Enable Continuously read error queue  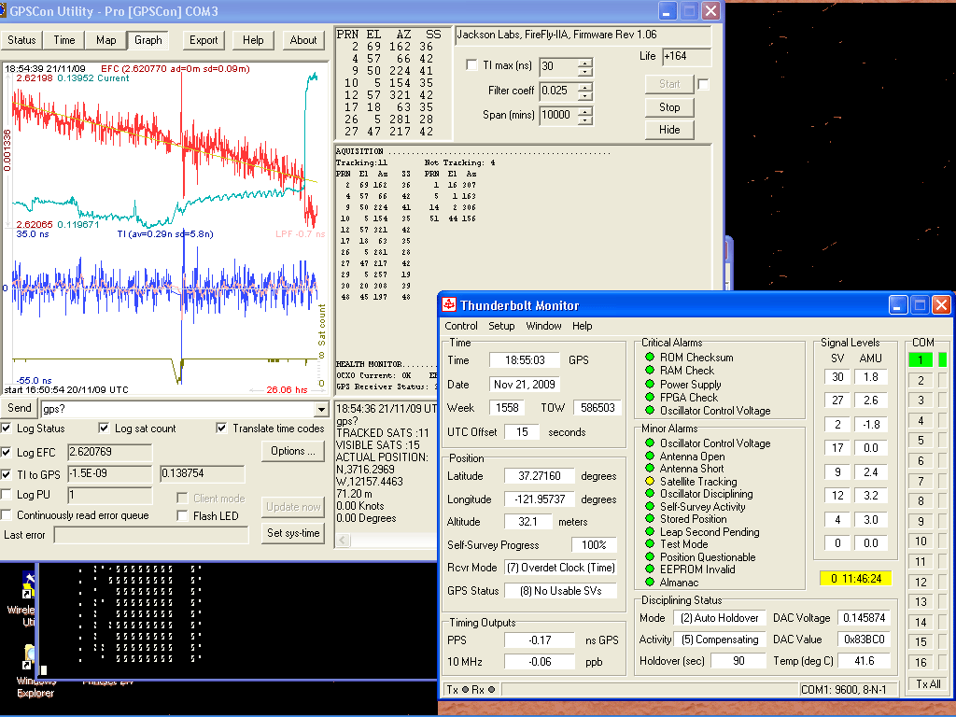tap(7, 515)
